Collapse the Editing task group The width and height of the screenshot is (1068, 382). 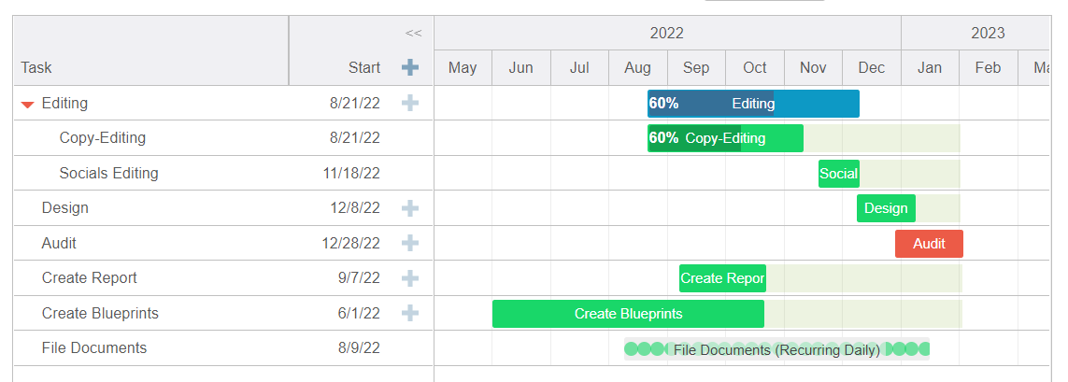click(x=28, y=105)
